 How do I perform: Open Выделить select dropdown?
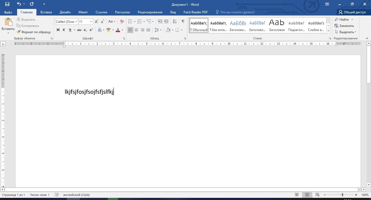coord(345,32)
